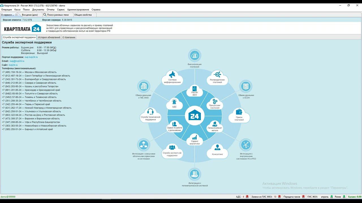Screen dimensions: 362x203
Task: Open the Администрирование menu
Action: coord(78,10)
